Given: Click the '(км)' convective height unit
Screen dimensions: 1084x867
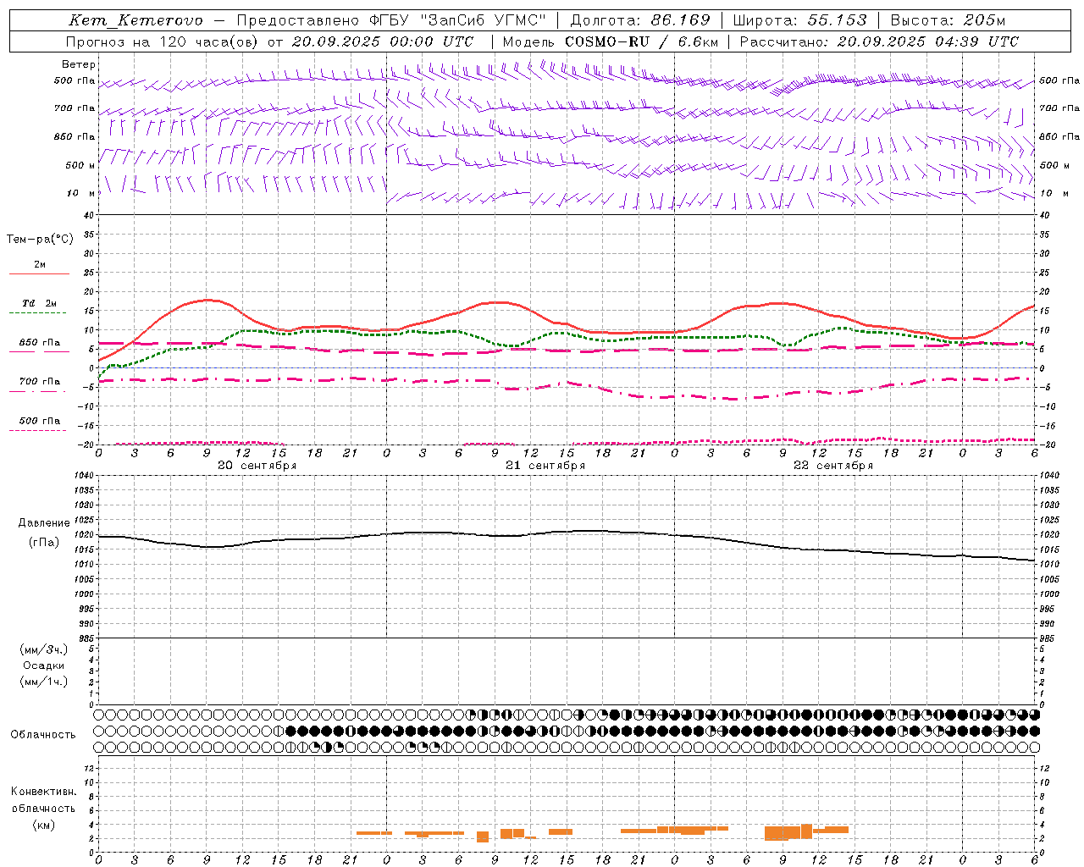Looking at the screenshot, I should pos(43,825).
